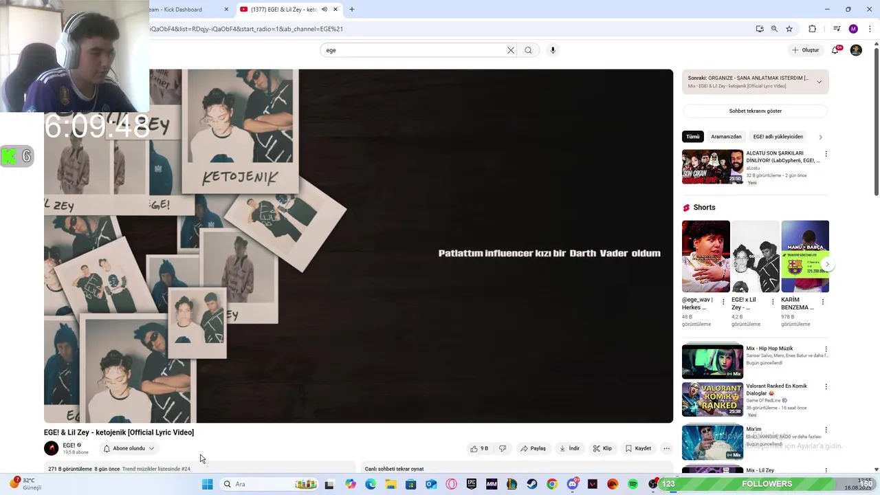This screenshot has height=495, width=880.
Task: Click the Klip button
Action: (602, 448)
